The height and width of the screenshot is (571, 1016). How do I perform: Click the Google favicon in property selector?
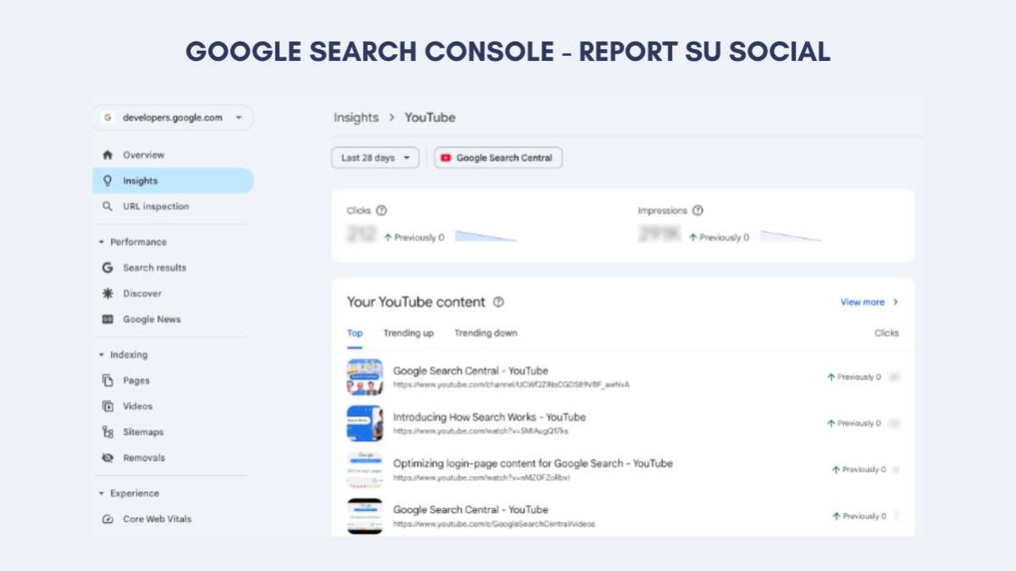[x=108, y=117]
